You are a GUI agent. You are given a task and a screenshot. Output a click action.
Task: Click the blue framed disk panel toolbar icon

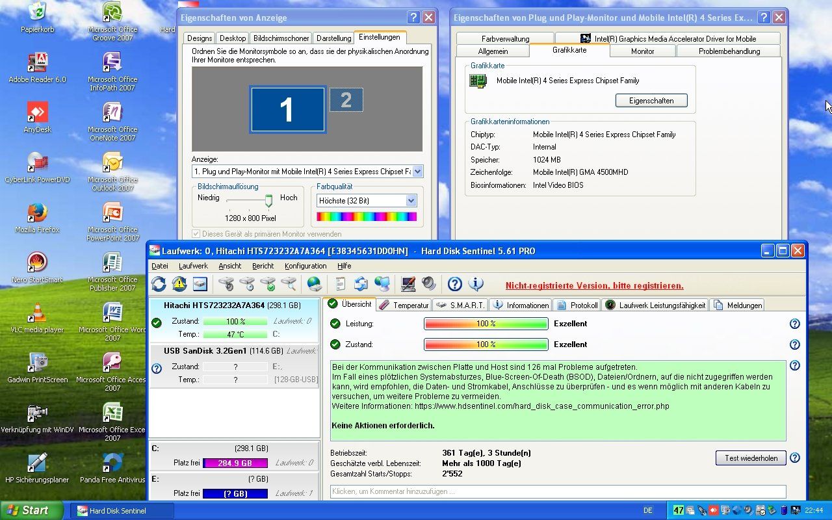pos(200,284)
